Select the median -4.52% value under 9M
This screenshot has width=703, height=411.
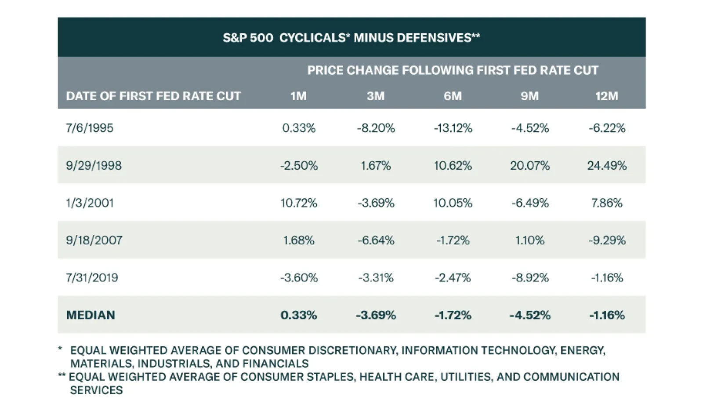pos(529,315)
